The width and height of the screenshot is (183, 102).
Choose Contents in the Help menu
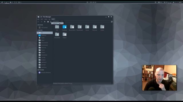pyautogui.click(x=57, y=21)
